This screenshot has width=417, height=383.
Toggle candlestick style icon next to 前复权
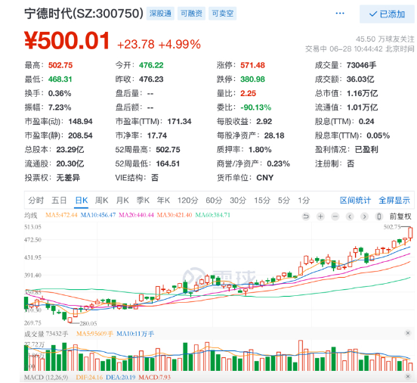click(379, 216)
